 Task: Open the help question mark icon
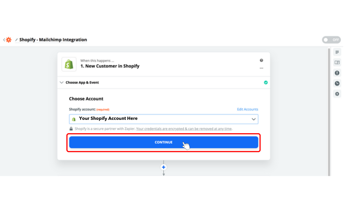261,61
